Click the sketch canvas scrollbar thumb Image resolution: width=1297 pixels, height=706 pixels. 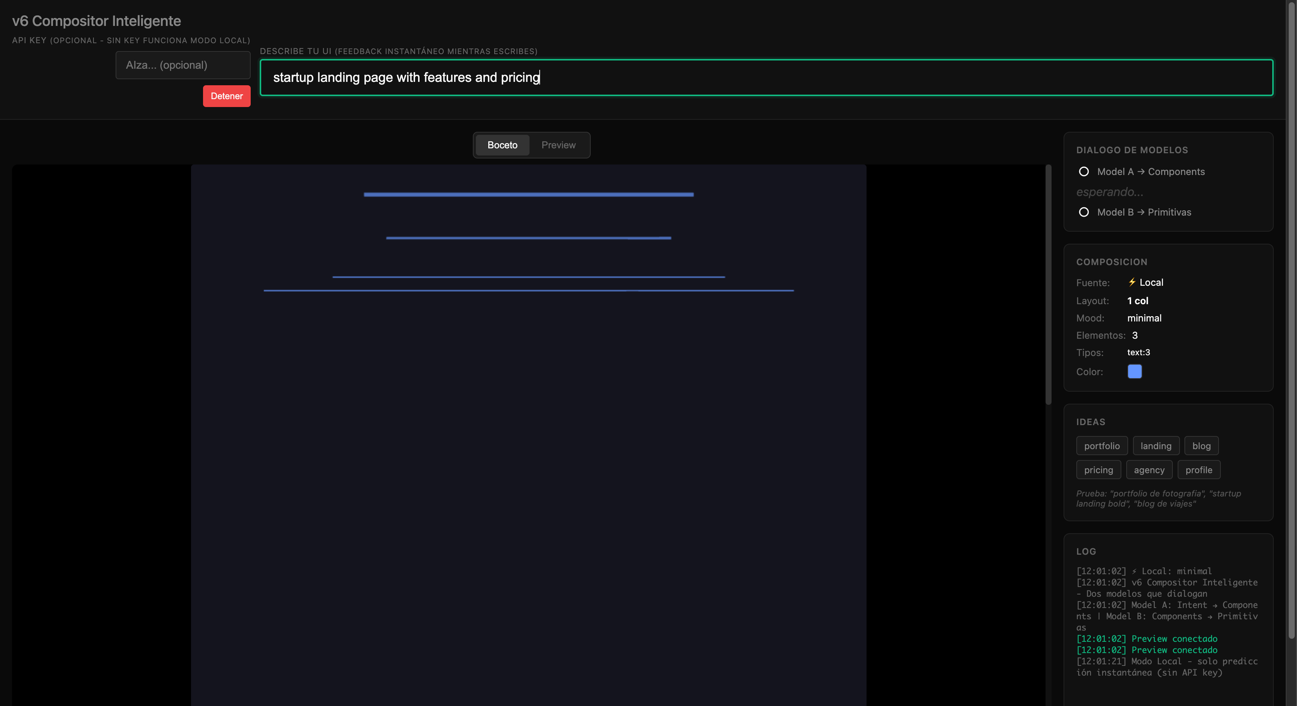pyautogui.click(x=1048, y=285)
